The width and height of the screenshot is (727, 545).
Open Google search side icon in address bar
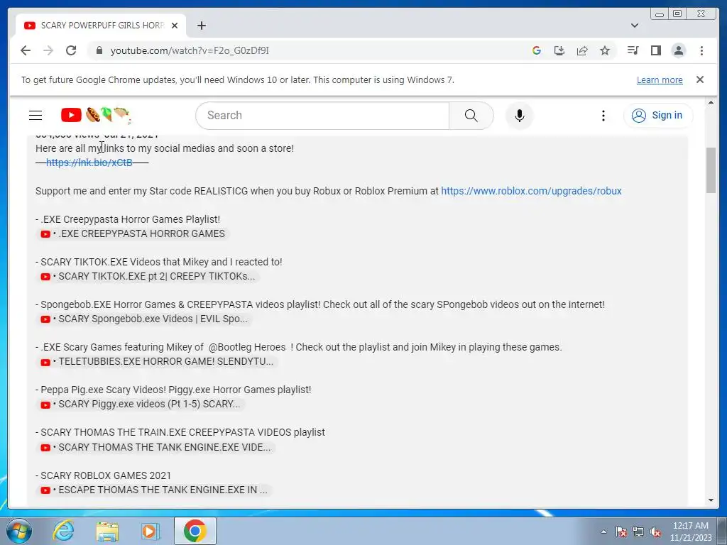537,50
